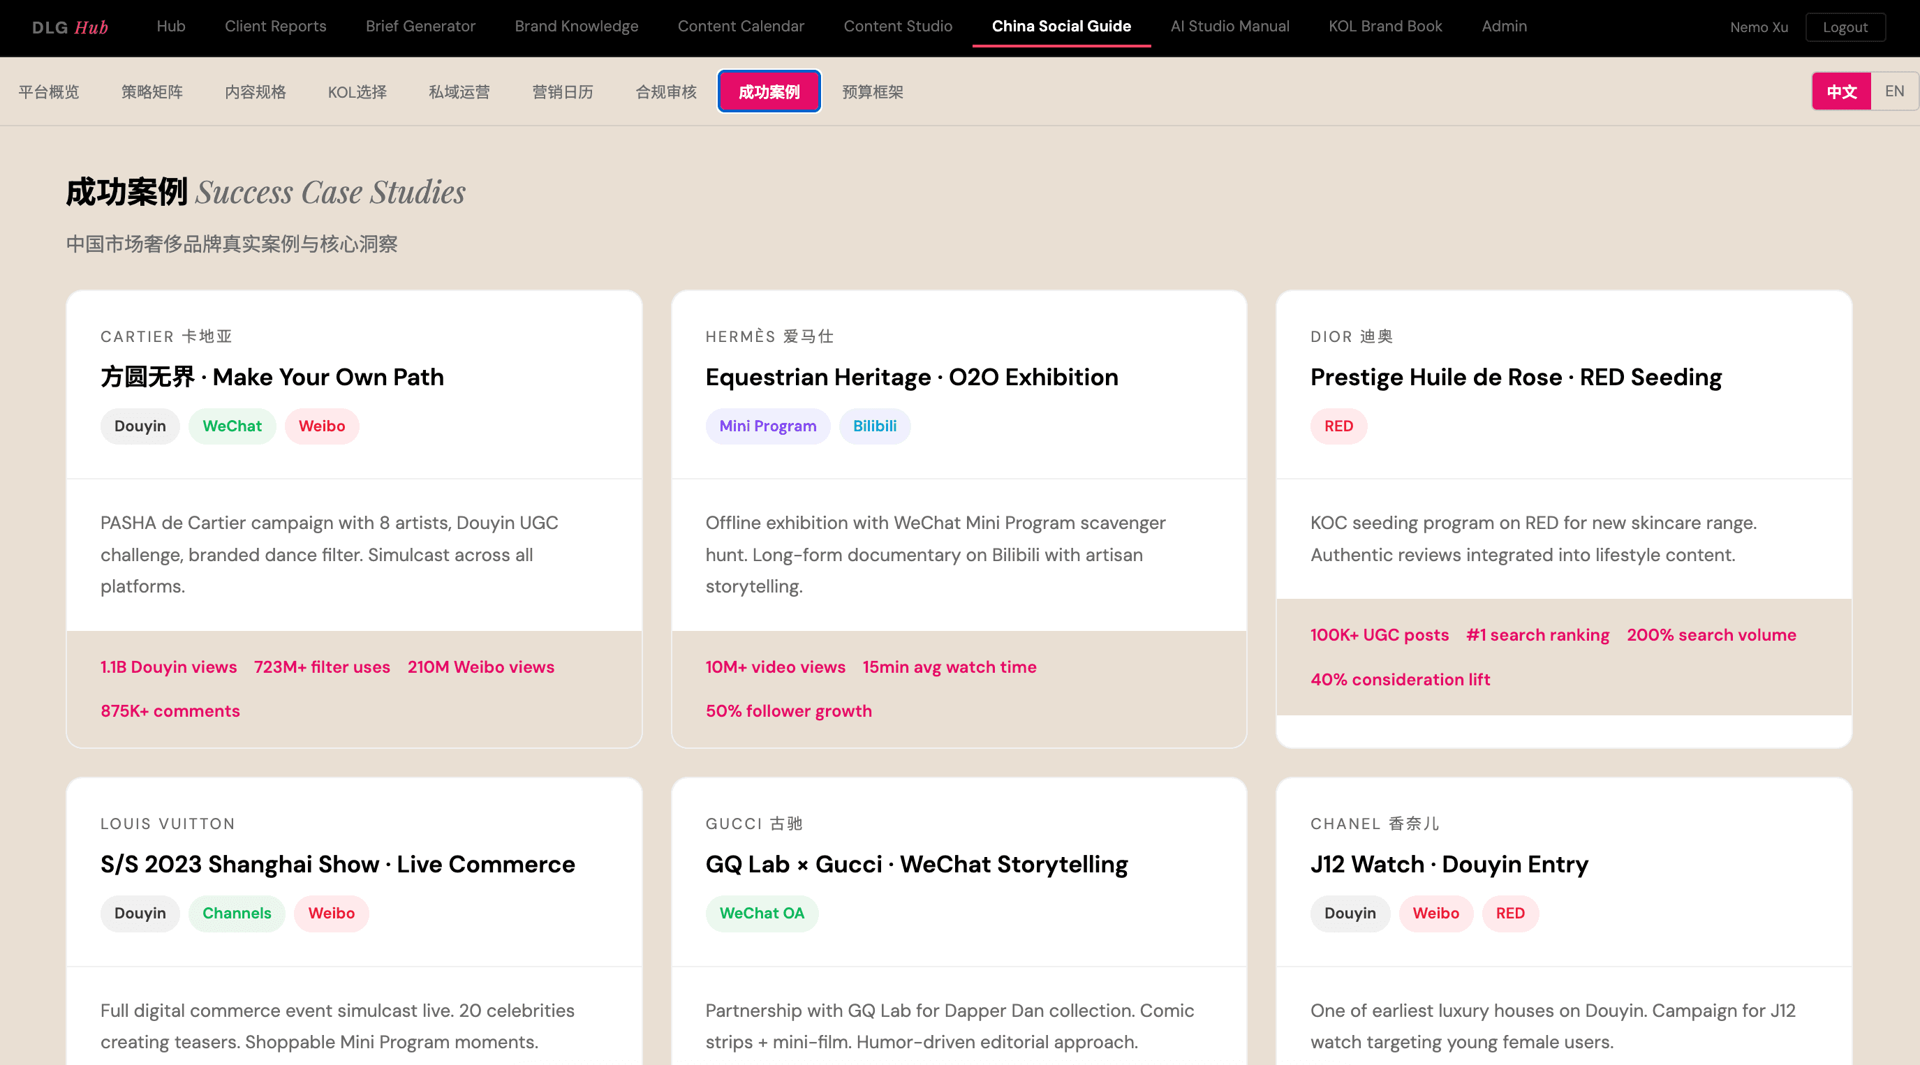Click the WeChat tag on Cartier card
The width and height of the screenshot is (1920, 1065).
[x=232, y=426]
